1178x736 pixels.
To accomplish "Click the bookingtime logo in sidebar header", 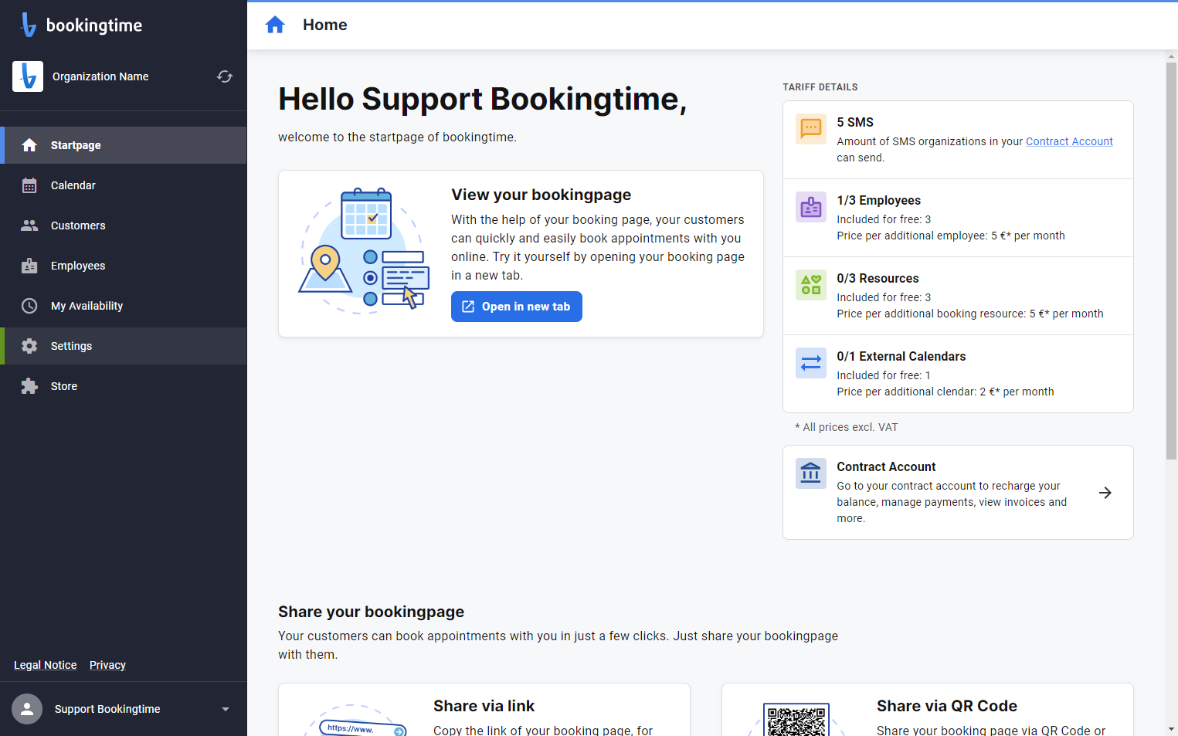I will [x=81, y=25].
